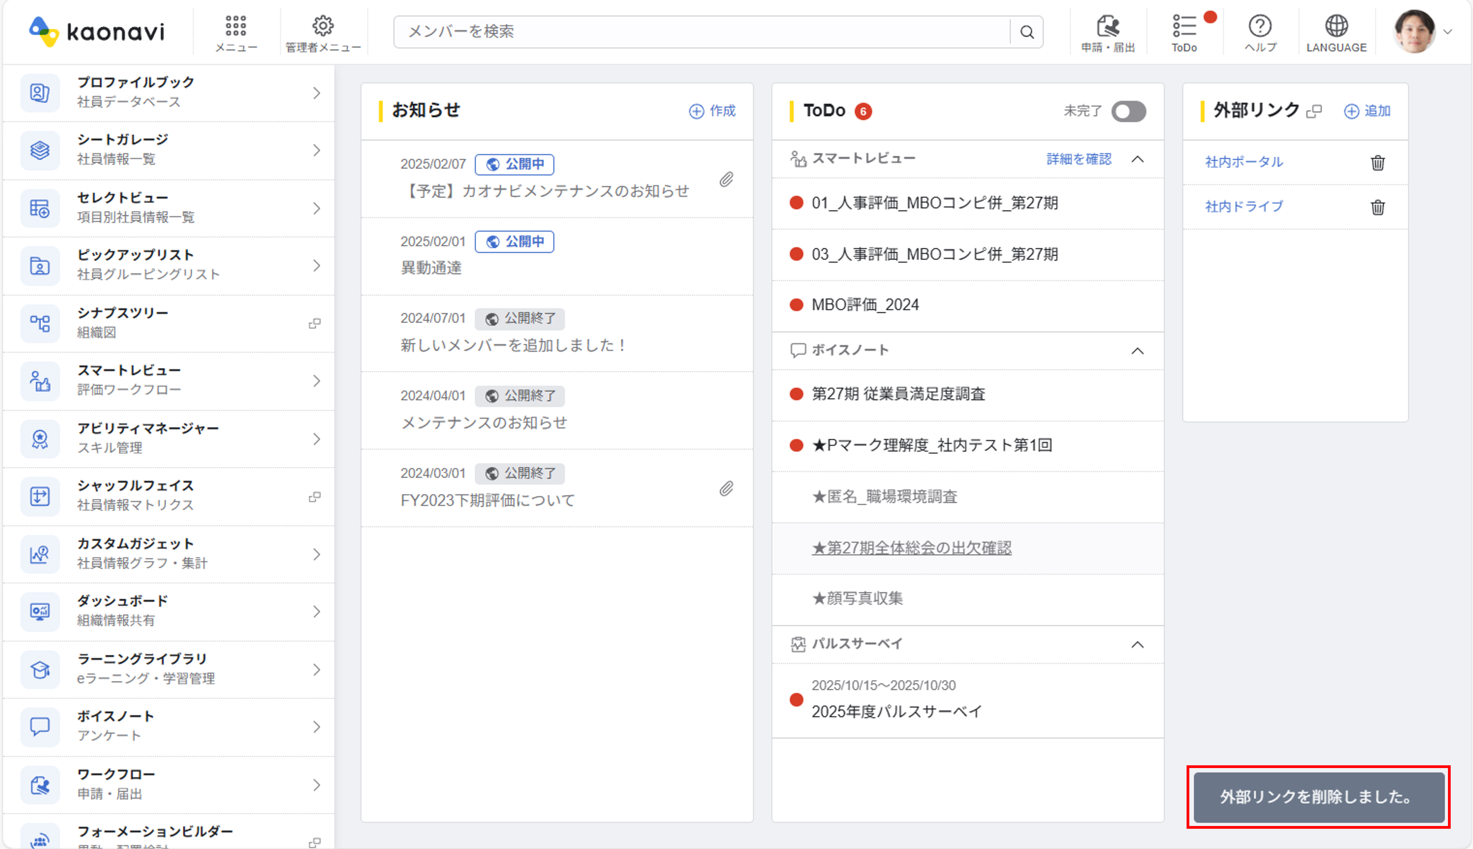
Task: Collapse the パルスサーベイ section
Action: tap(1137, 645)
